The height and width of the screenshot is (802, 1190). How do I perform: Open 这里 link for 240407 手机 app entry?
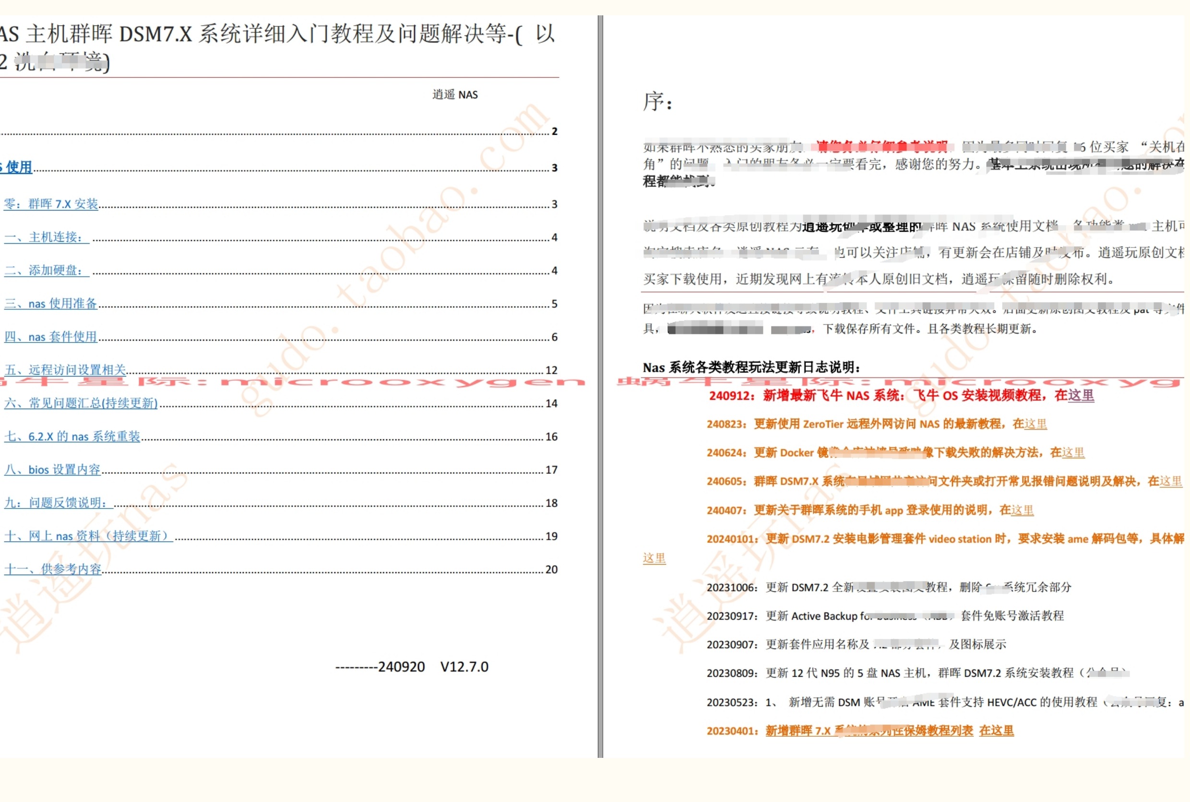coord(1022,510)
